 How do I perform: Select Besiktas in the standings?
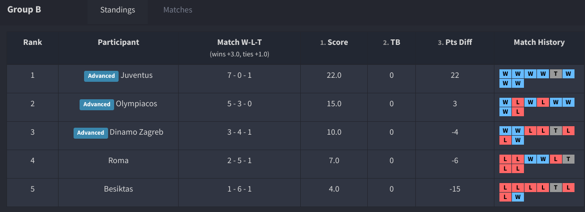119,189
